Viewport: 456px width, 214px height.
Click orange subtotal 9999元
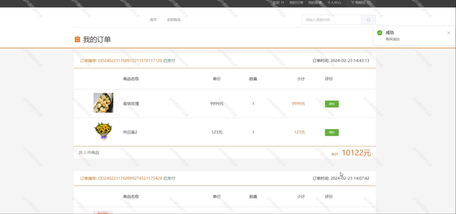tap(298, 103)
